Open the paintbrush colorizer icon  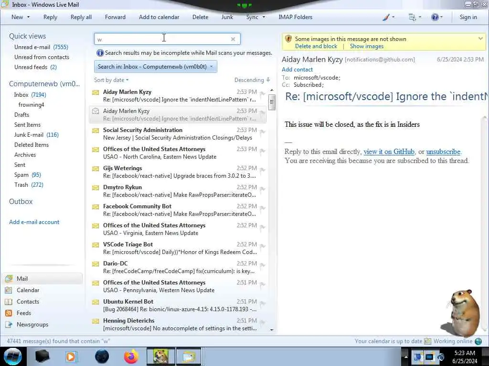[x=386, y=17]
